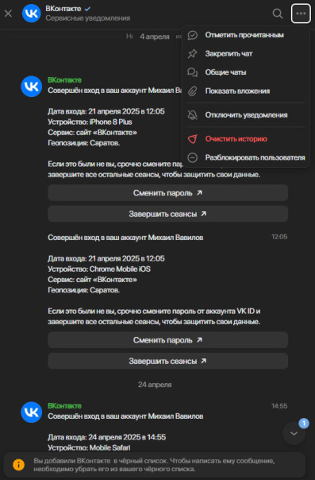Click the VK avatar beside the 24 апреля message
This screenshot has width=315, height=480.
(x=32, y=412)
